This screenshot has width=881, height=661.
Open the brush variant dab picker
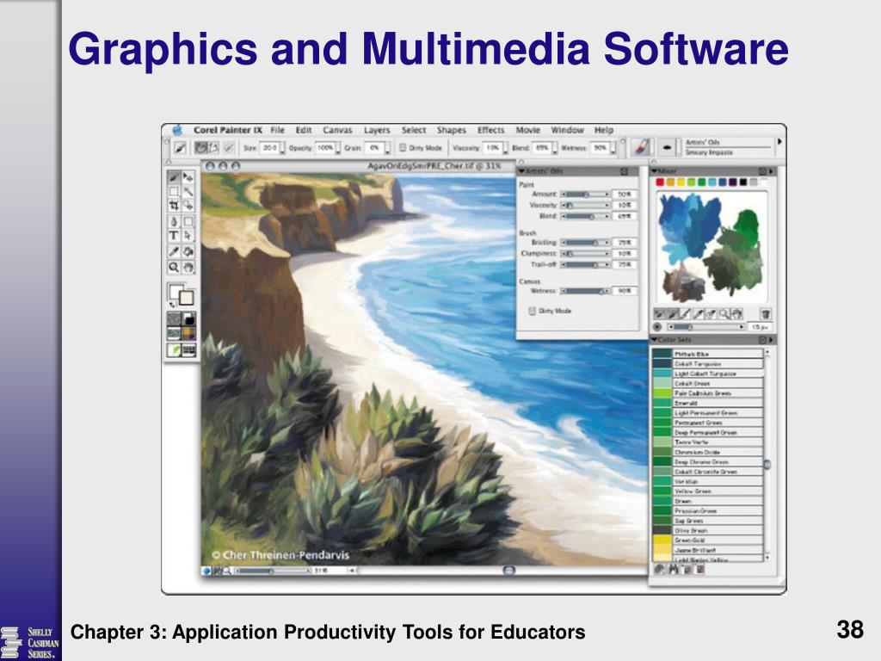[x=667, y=148]
